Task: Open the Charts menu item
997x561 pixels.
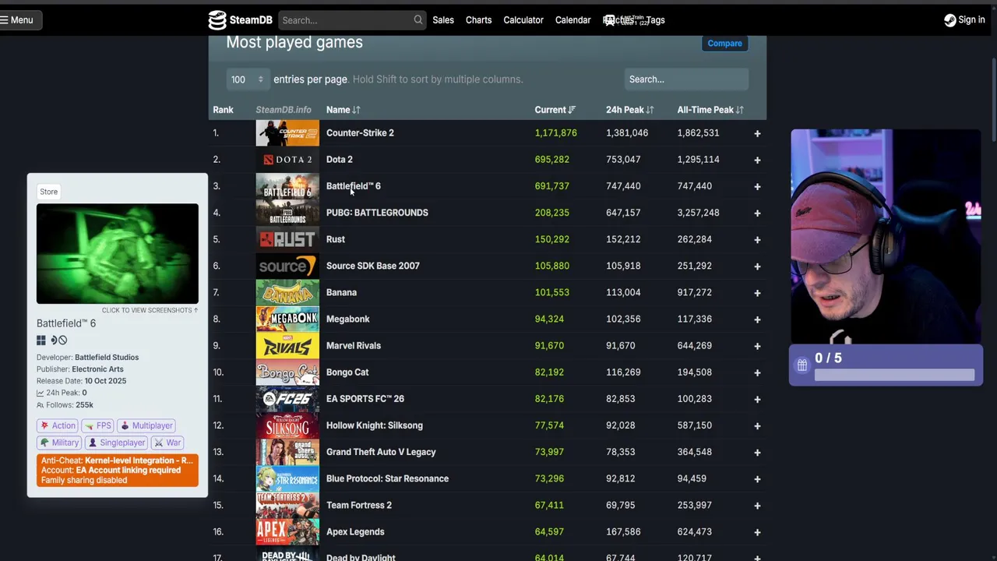Action: (478, 20)
